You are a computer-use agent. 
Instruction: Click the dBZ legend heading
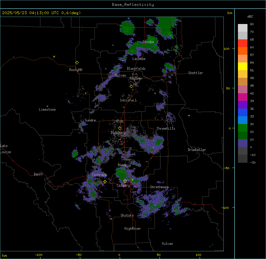tap(250, 17)
